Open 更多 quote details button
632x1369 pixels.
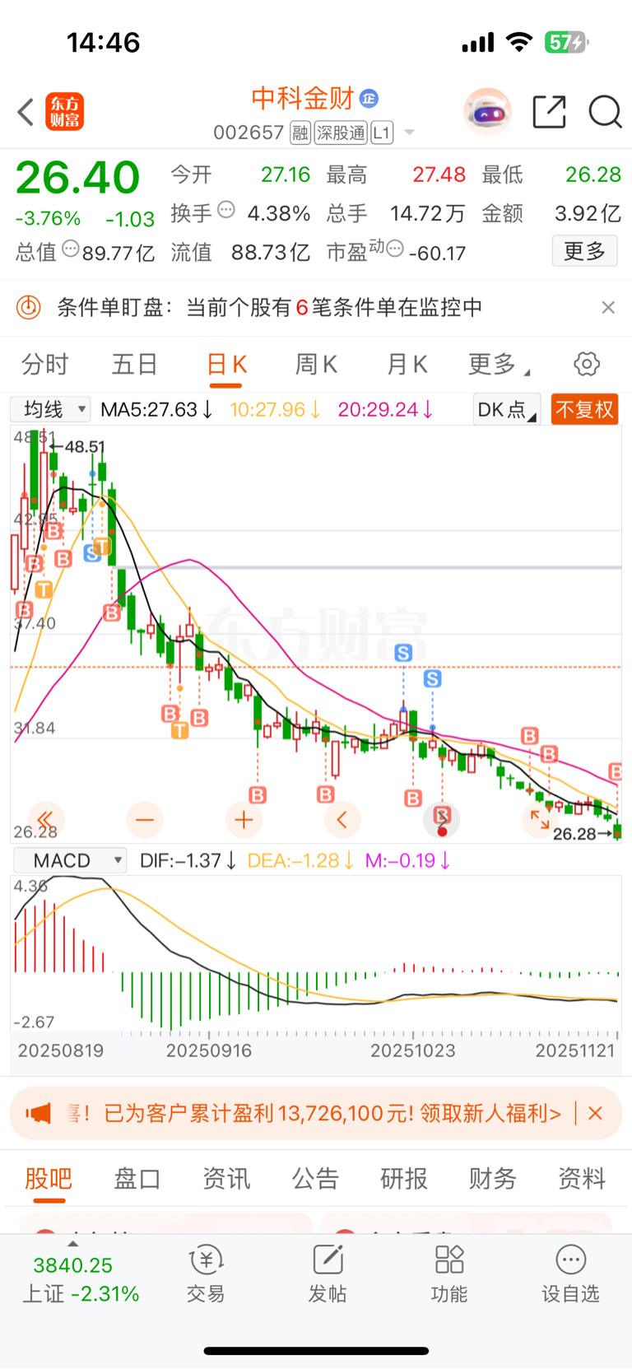click(x=584, y=251)
